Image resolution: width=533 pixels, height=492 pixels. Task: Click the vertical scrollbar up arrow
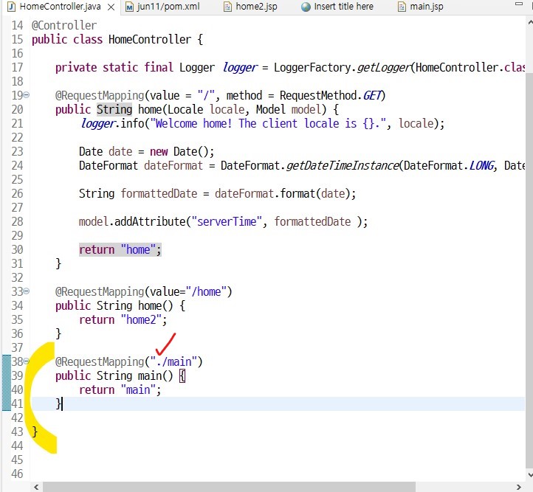[x=530, y=22]
